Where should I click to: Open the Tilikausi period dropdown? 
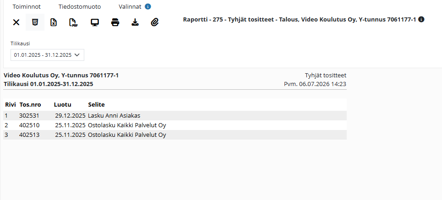click(47, 55)
